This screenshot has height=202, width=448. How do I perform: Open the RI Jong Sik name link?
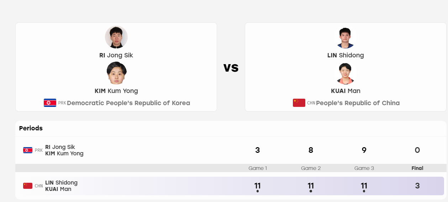(116, 55)
